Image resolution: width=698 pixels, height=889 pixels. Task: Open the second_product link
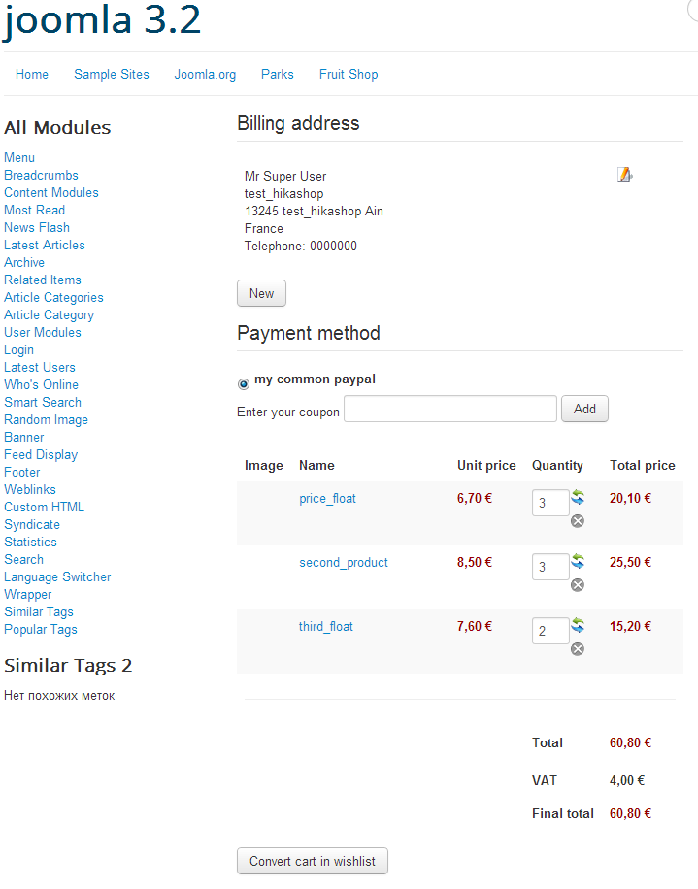344,562
